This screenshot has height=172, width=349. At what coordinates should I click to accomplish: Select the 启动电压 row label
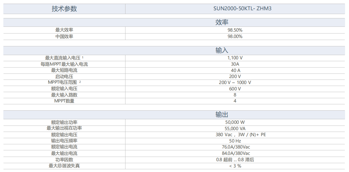click(64, 77)
